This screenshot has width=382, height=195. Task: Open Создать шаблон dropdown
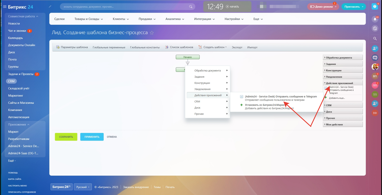pyautogui.click(x=212, y=47)
